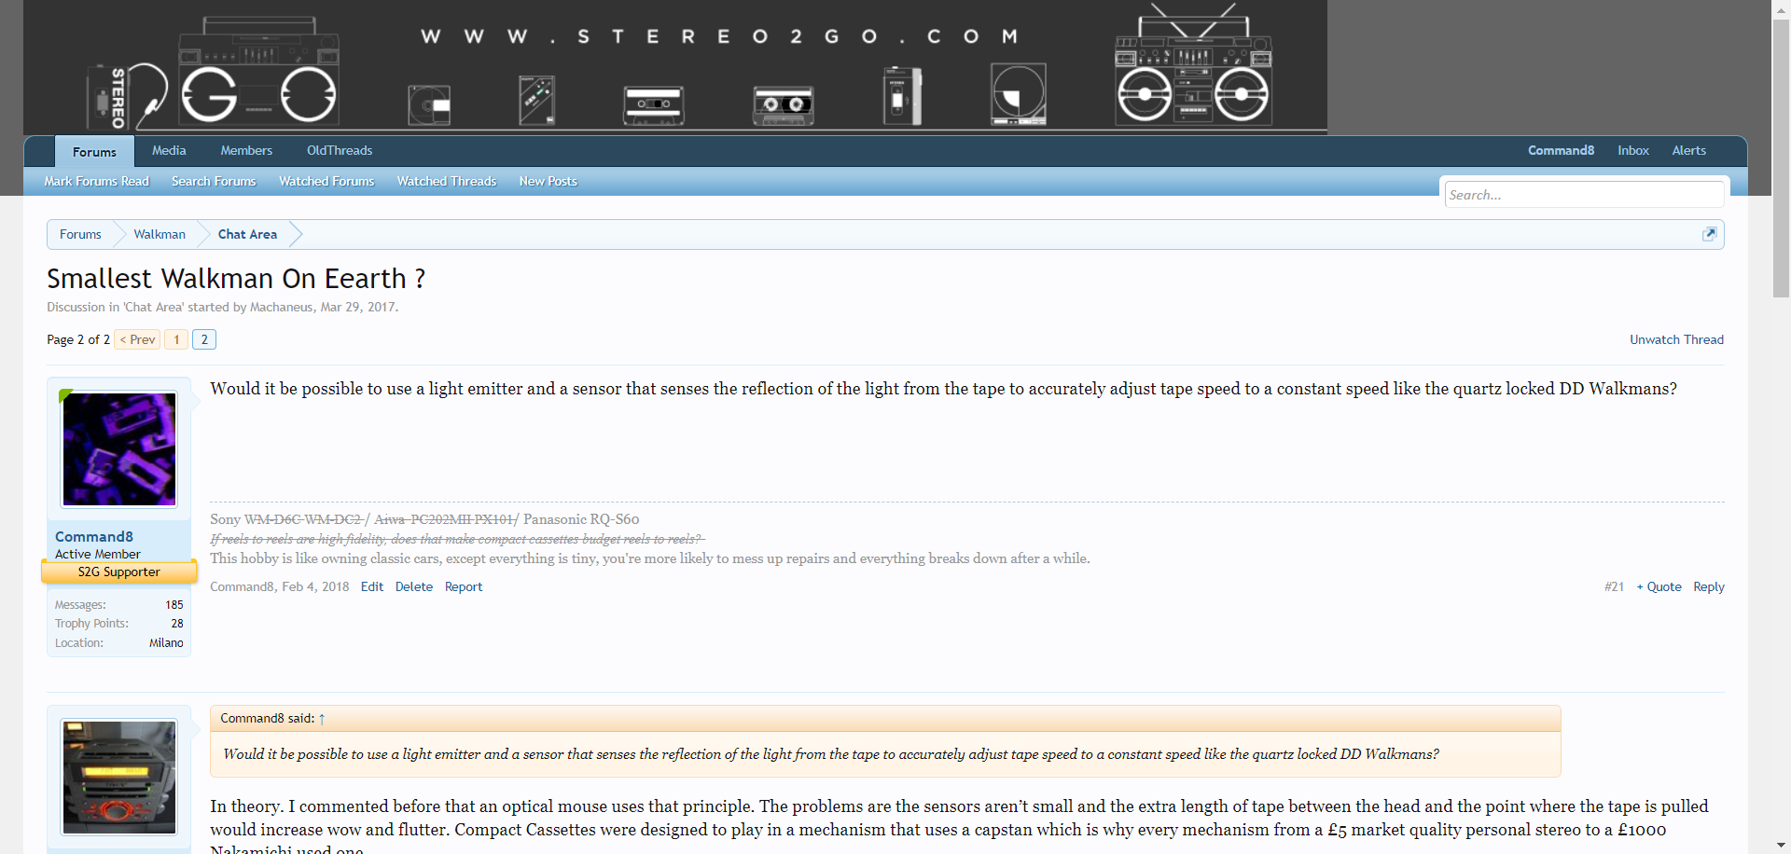Click the page scrollbar down arrow

pos(1781,845)
